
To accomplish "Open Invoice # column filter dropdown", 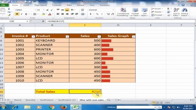I will coord(33,37).
